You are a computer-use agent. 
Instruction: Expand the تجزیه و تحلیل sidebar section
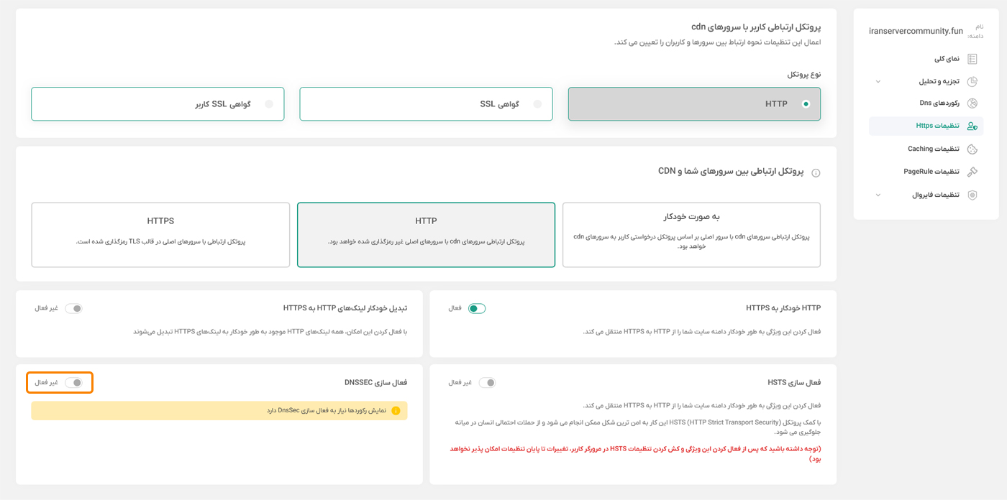click(878, 80)
